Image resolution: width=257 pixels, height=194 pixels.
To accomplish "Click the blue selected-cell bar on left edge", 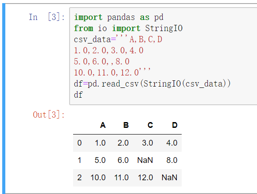I will coord(4,99).
